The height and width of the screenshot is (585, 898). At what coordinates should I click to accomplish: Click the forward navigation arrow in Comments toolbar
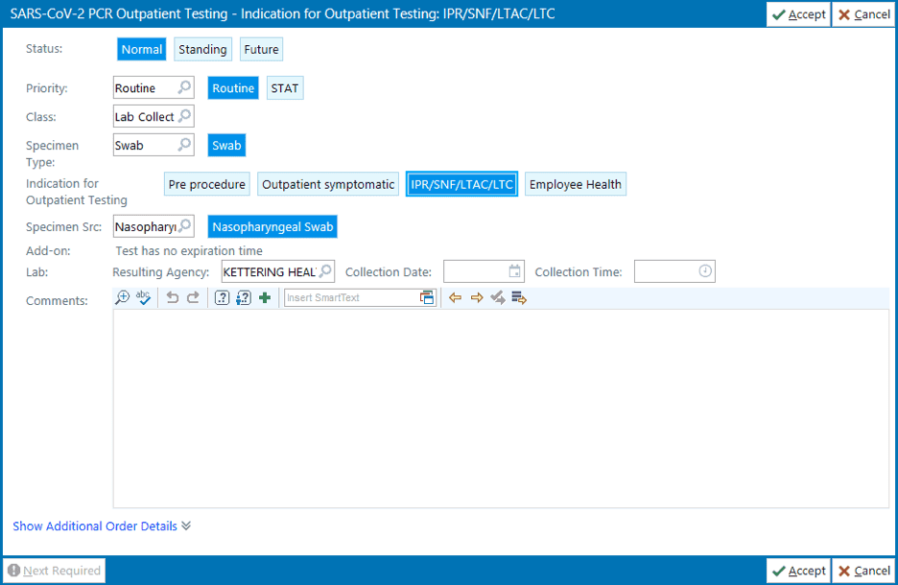coord(477,297)
